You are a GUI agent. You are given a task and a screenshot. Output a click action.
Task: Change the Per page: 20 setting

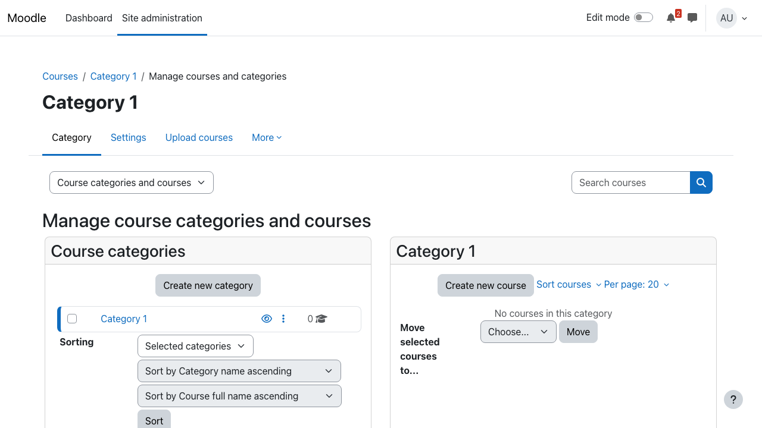(636, 285)
